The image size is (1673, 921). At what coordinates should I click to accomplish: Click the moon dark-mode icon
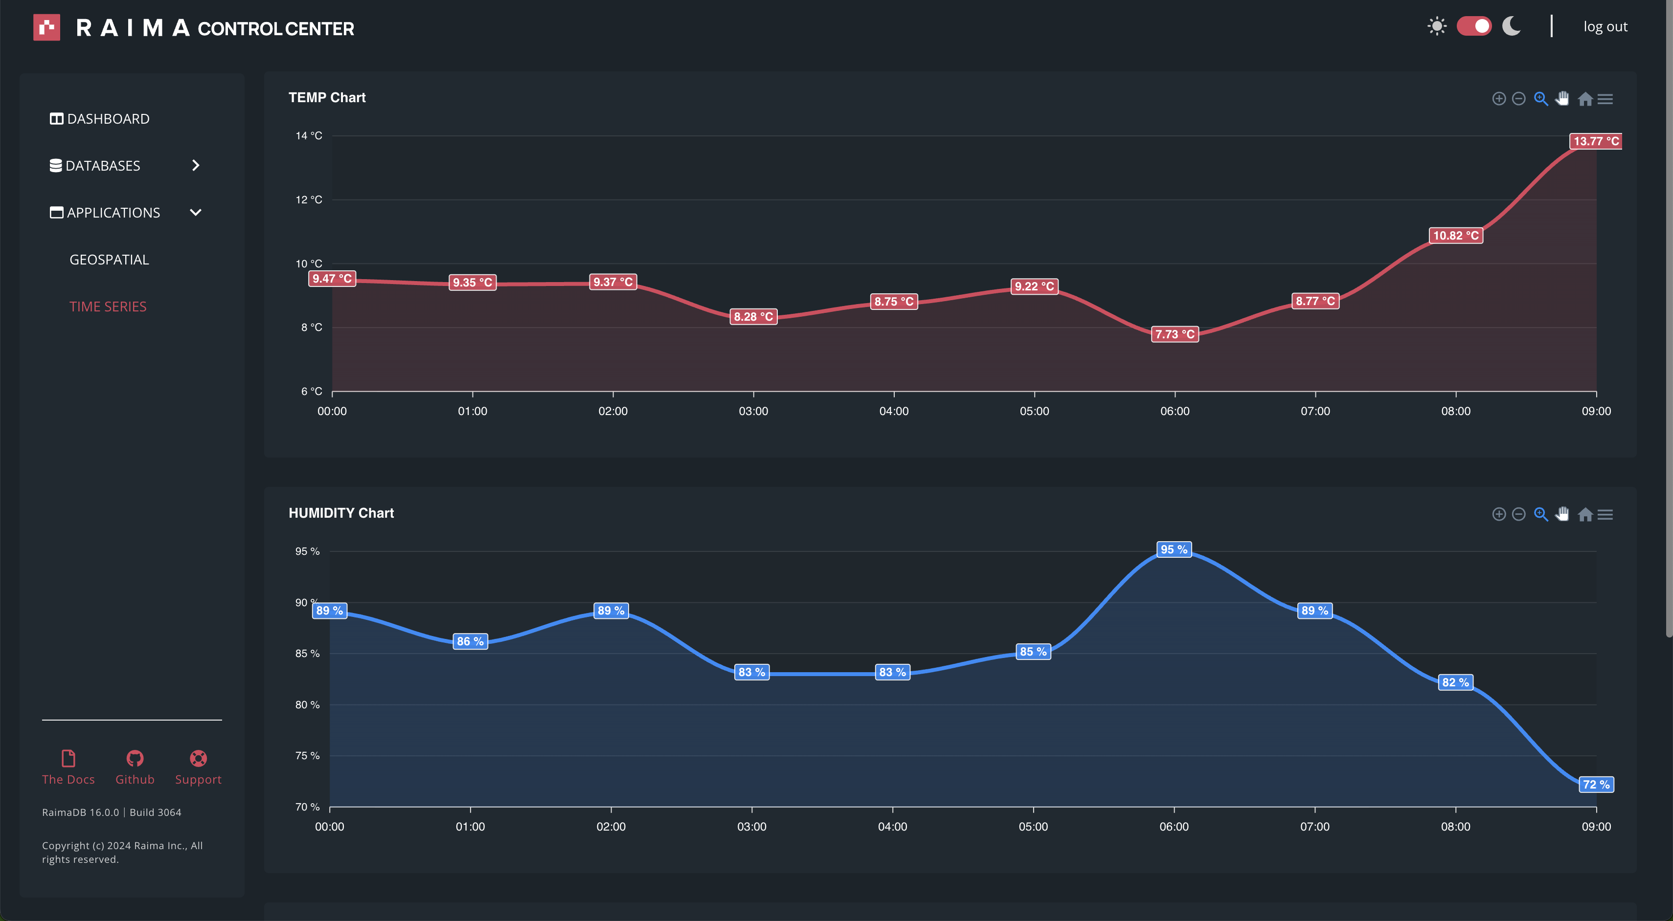point(1511,26)
